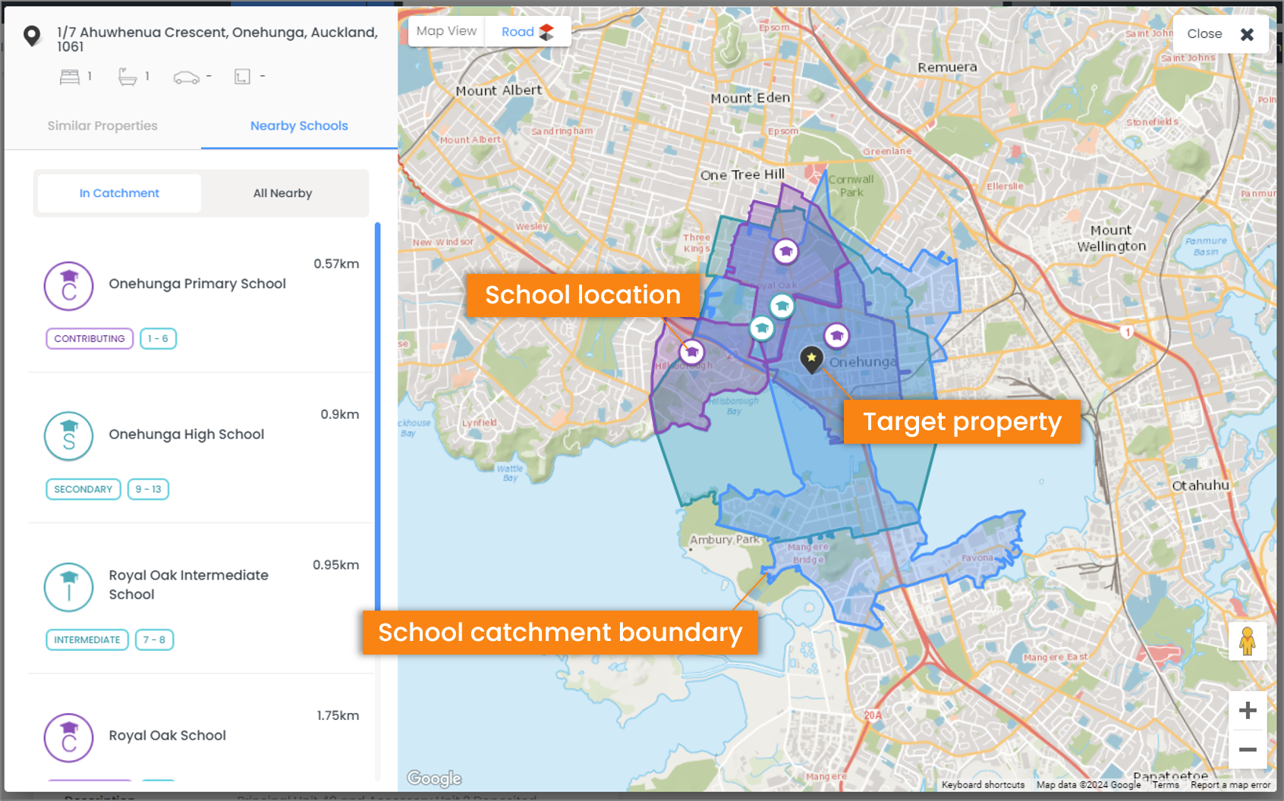Click Otahuhu map label
The width and height of the screenshot is (1284, 801).
pos(1200,485)
